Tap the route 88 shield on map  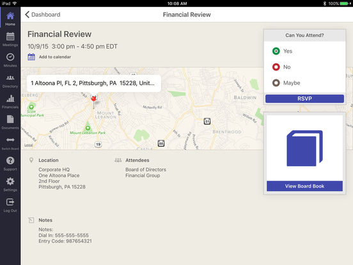(161, 143)
